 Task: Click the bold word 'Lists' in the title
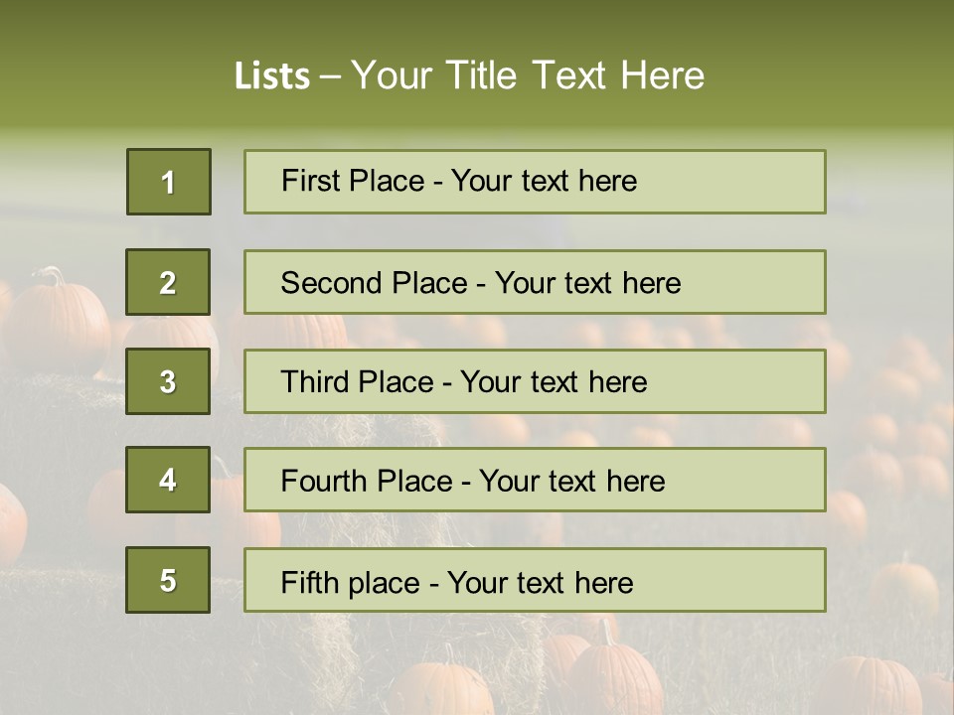[x=272, y=76]
